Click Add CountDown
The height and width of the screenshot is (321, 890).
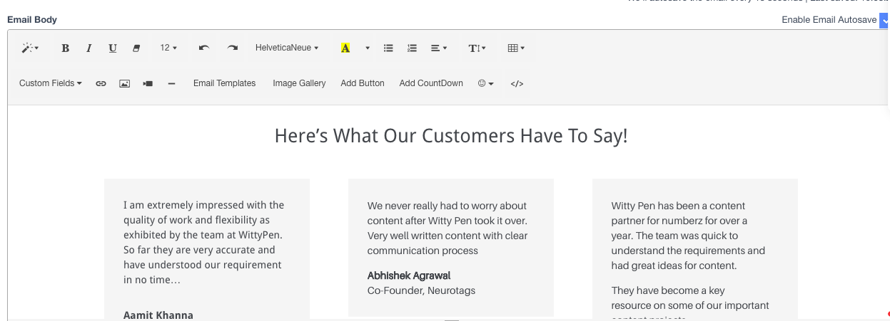click(x=431, y=83)
